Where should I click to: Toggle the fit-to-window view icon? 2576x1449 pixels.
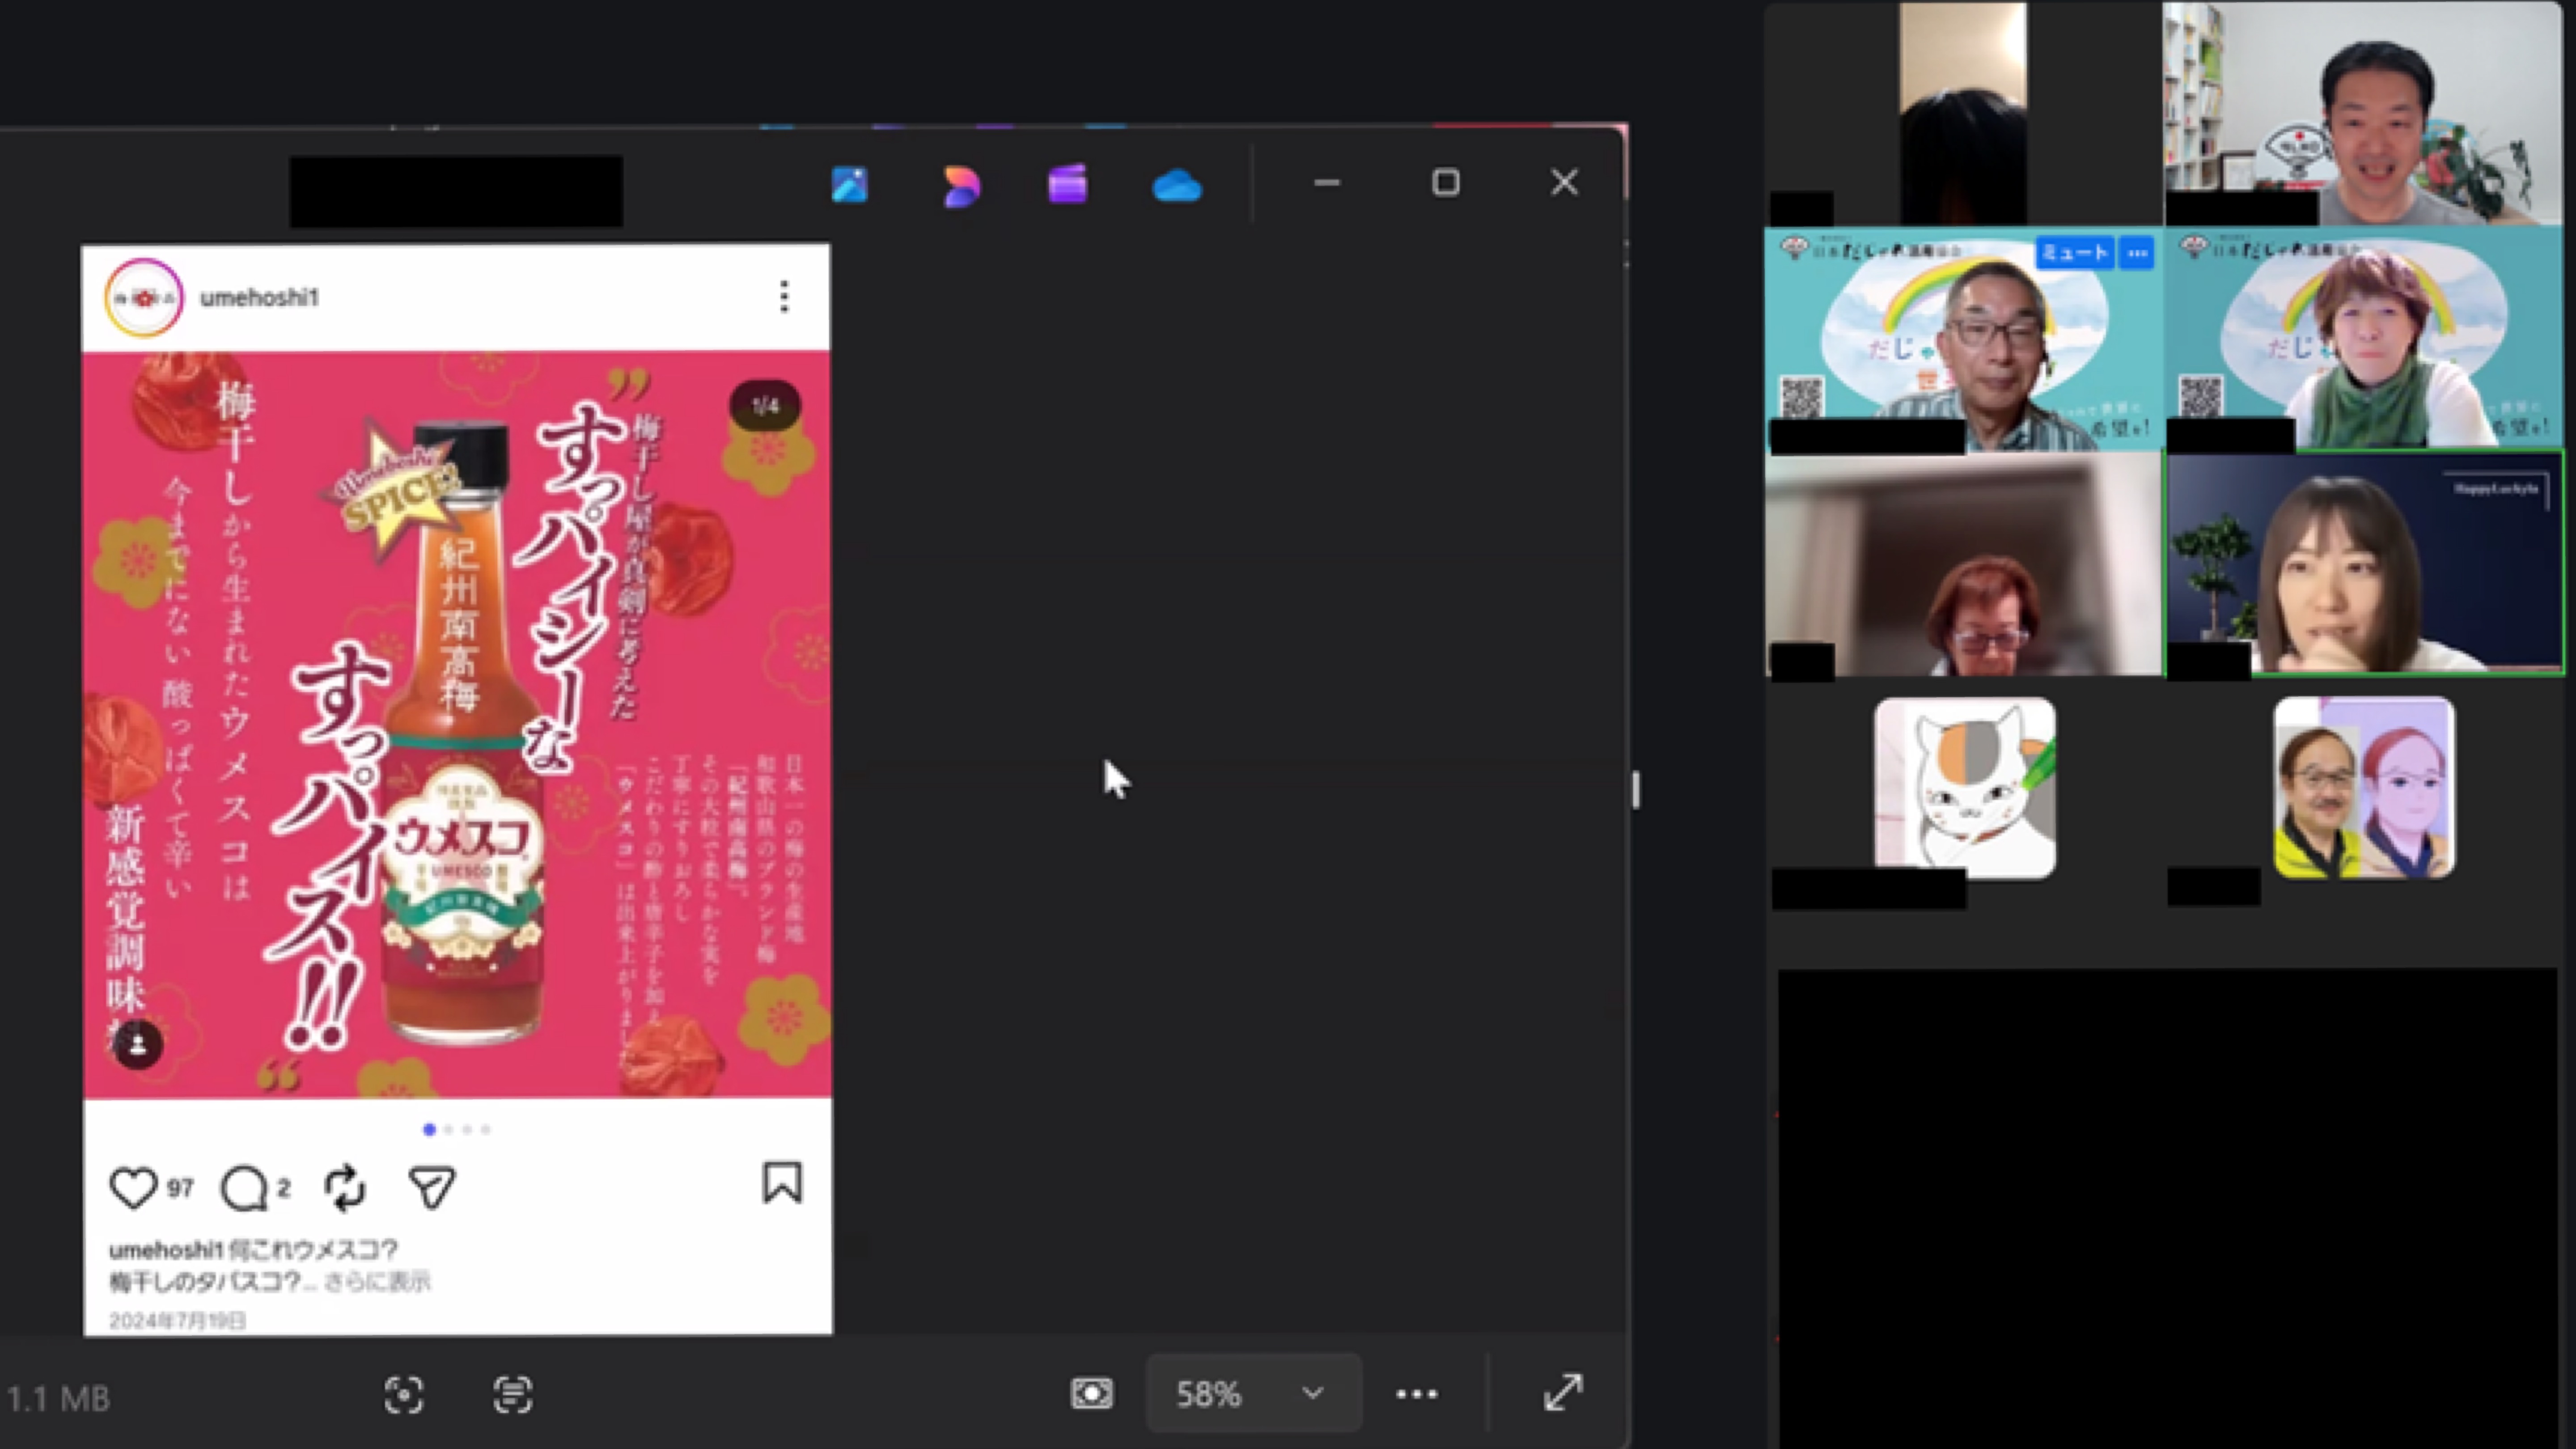point(1091,1393)
